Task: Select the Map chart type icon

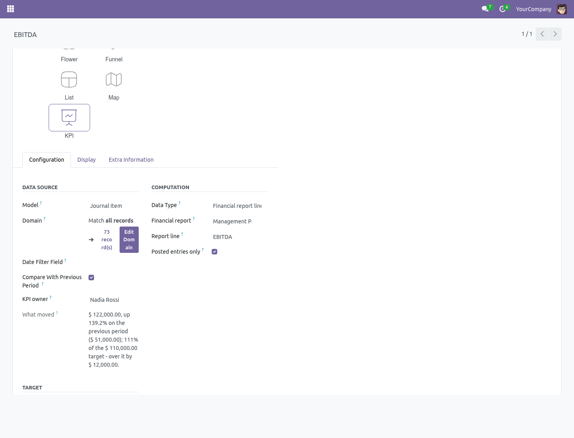Action: (114, 80)
